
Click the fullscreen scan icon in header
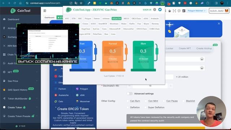click(x=174, y=11)
